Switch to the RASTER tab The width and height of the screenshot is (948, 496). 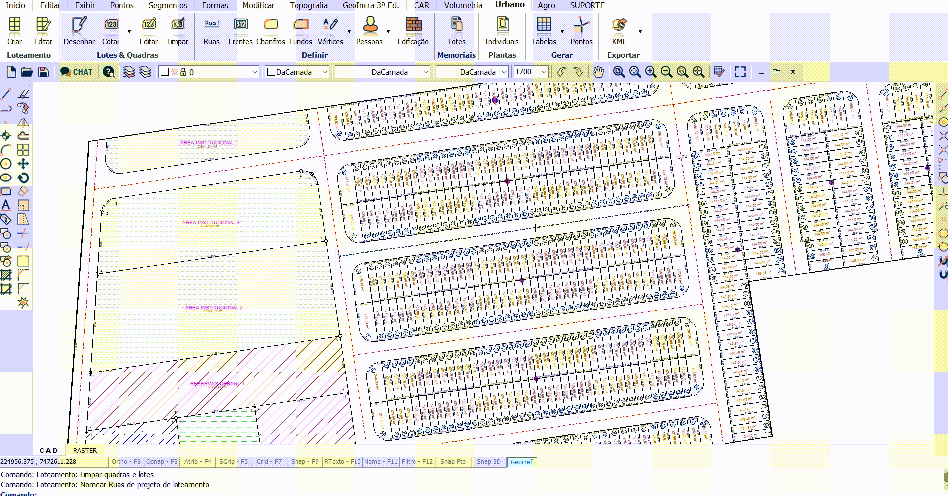[x=85, y=450]
